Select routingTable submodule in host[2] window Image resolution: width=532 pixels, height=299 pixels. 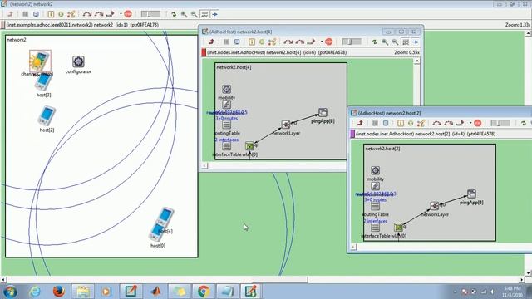coord(375,206)
